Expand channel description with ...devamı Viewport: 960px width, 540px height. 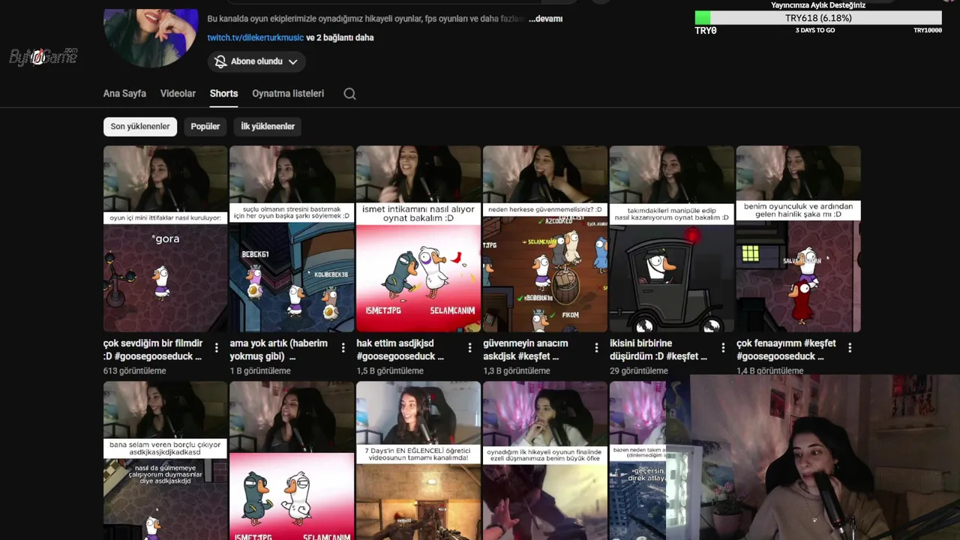pyautogui.click(x=545, y=19)
